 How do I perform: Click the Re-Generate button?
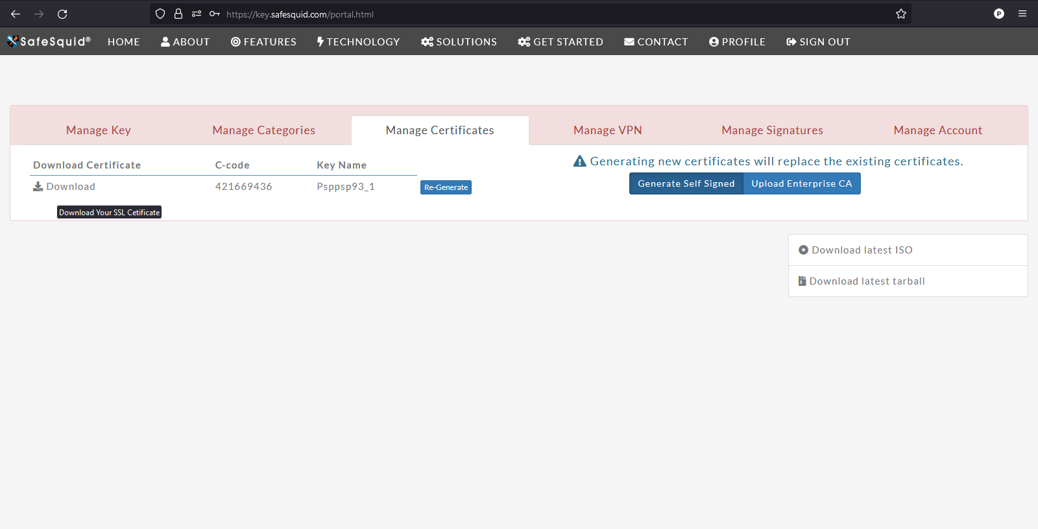(446, 187)
